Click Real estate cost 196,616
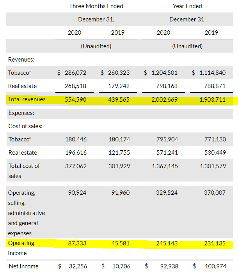The height and width of the screenshot is (275, 238). (76, 153)
